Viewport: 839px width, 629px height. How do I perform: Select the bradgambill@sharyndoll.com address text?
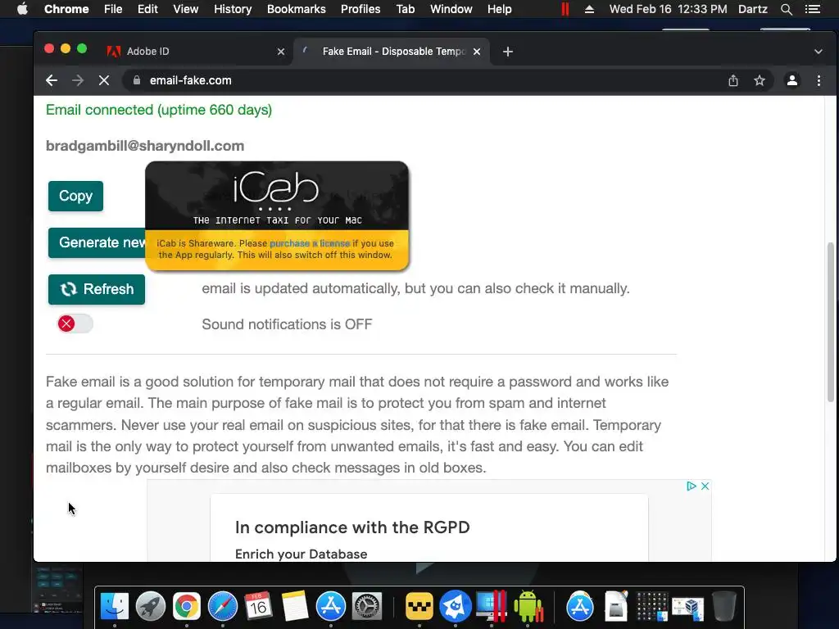tap(145, 146)
